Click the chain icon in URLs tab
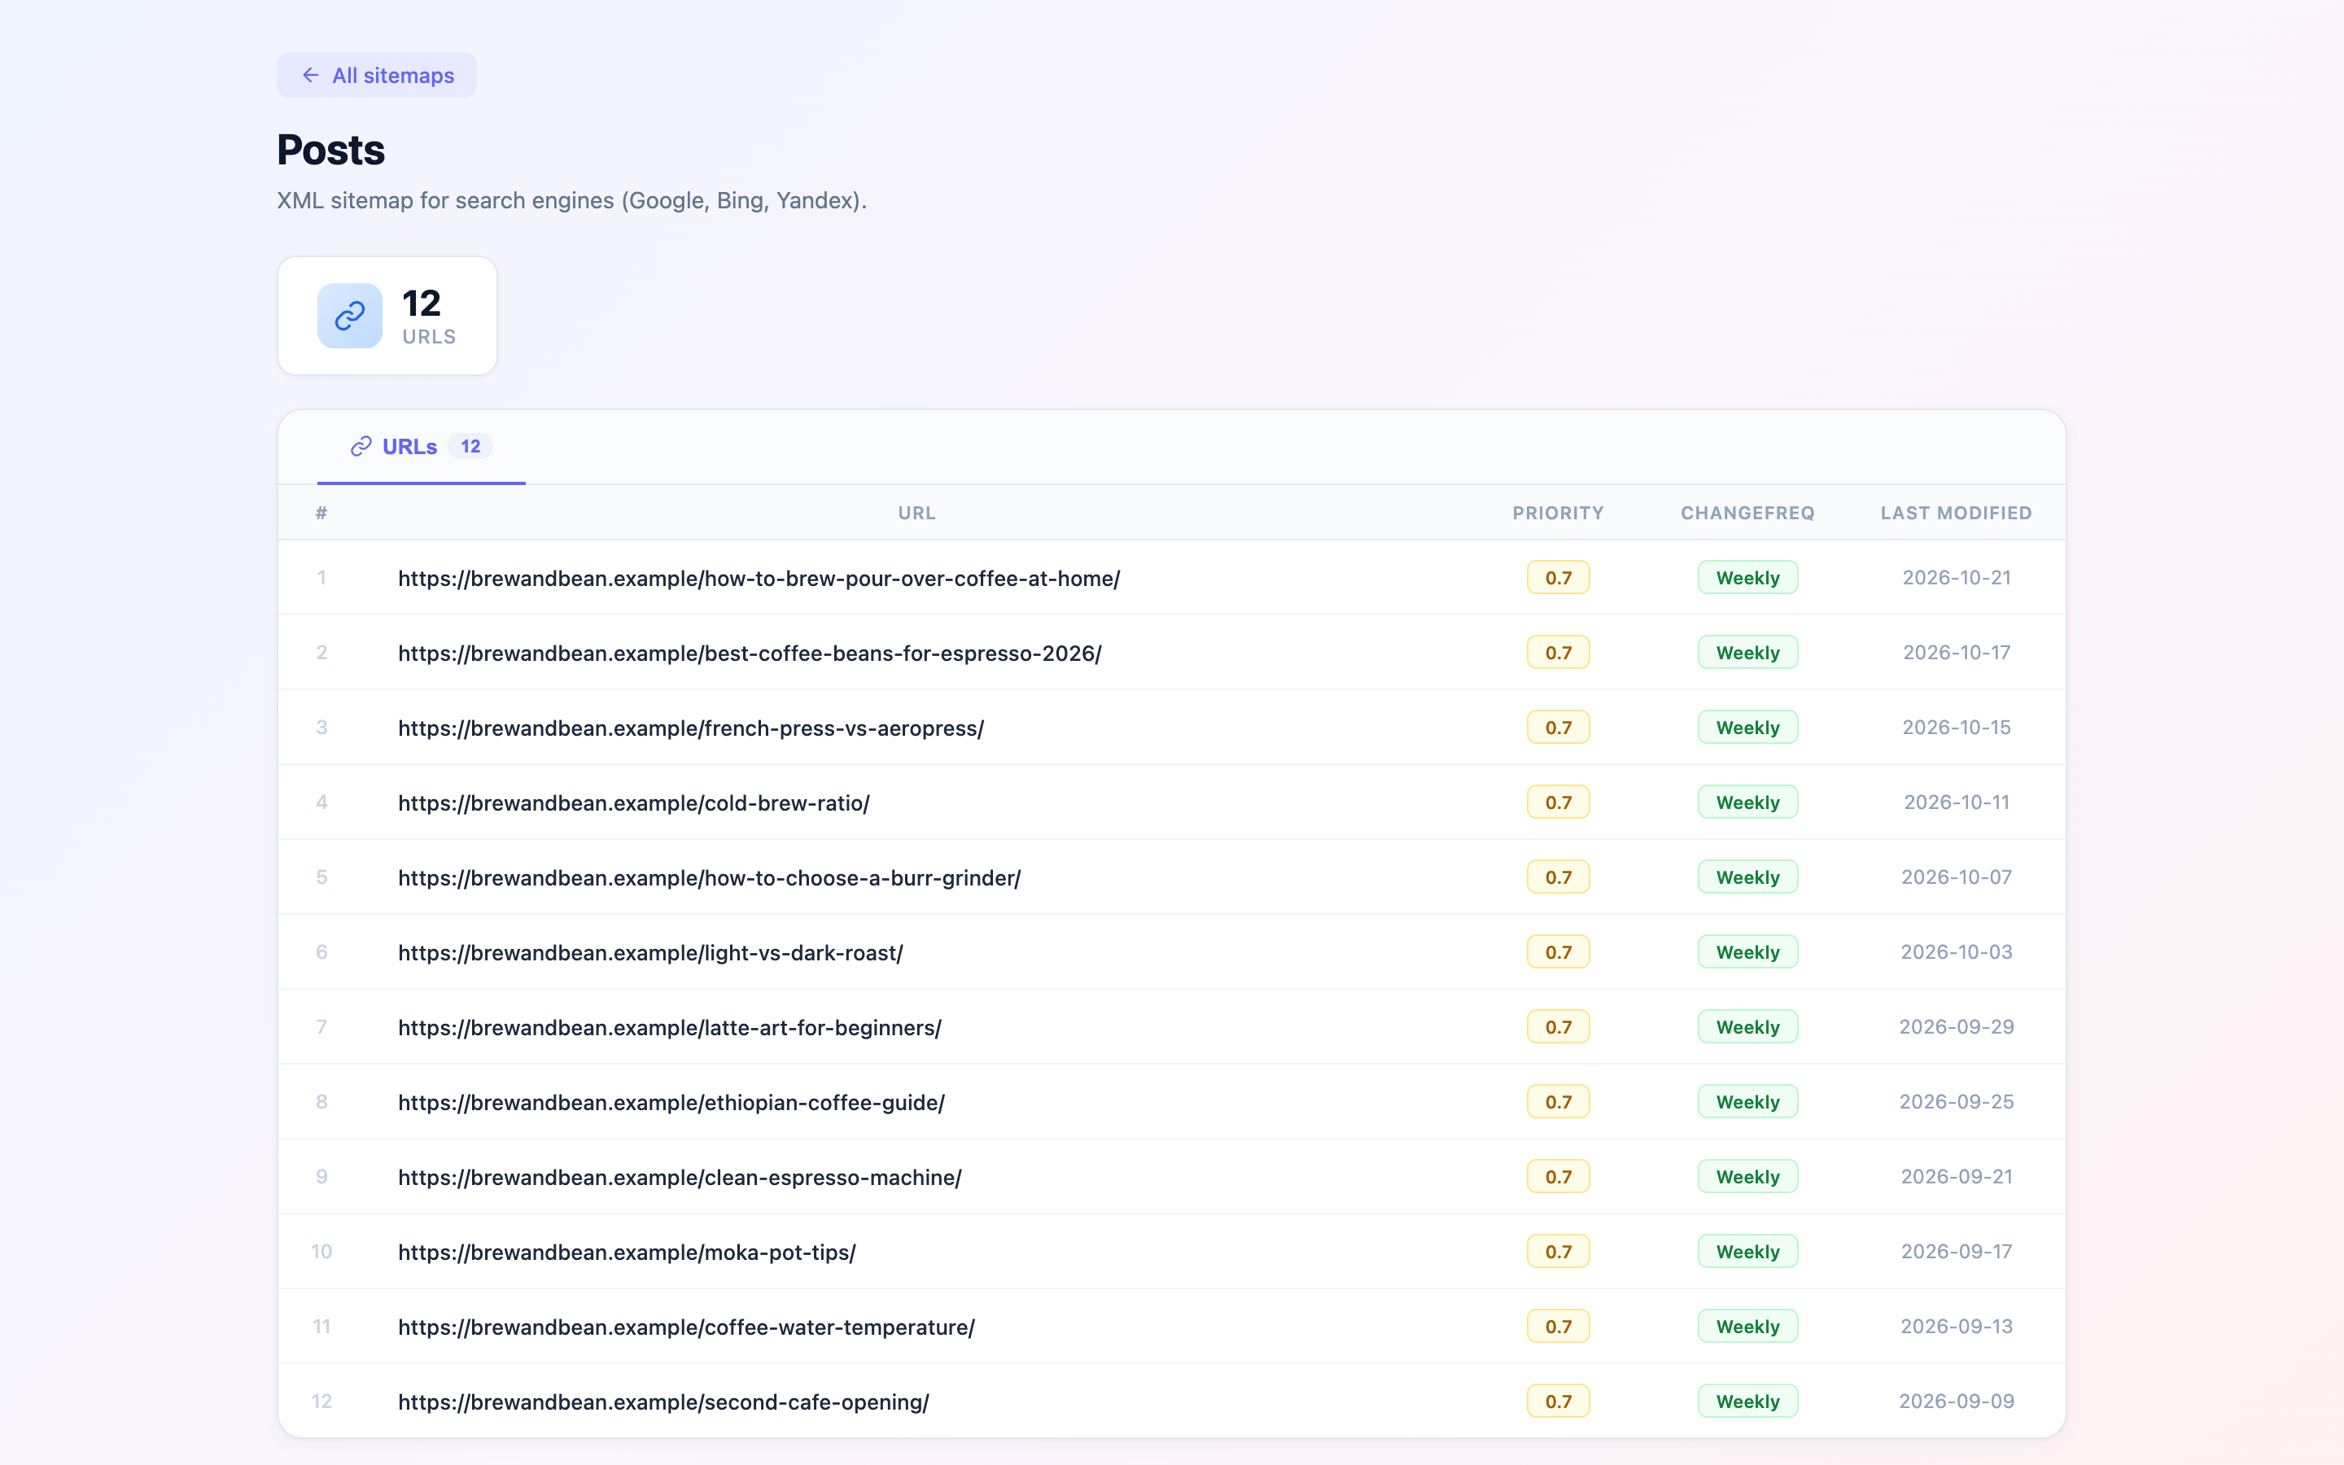Viewport: 2344px width, 1465px height. [x=361, y=447]
